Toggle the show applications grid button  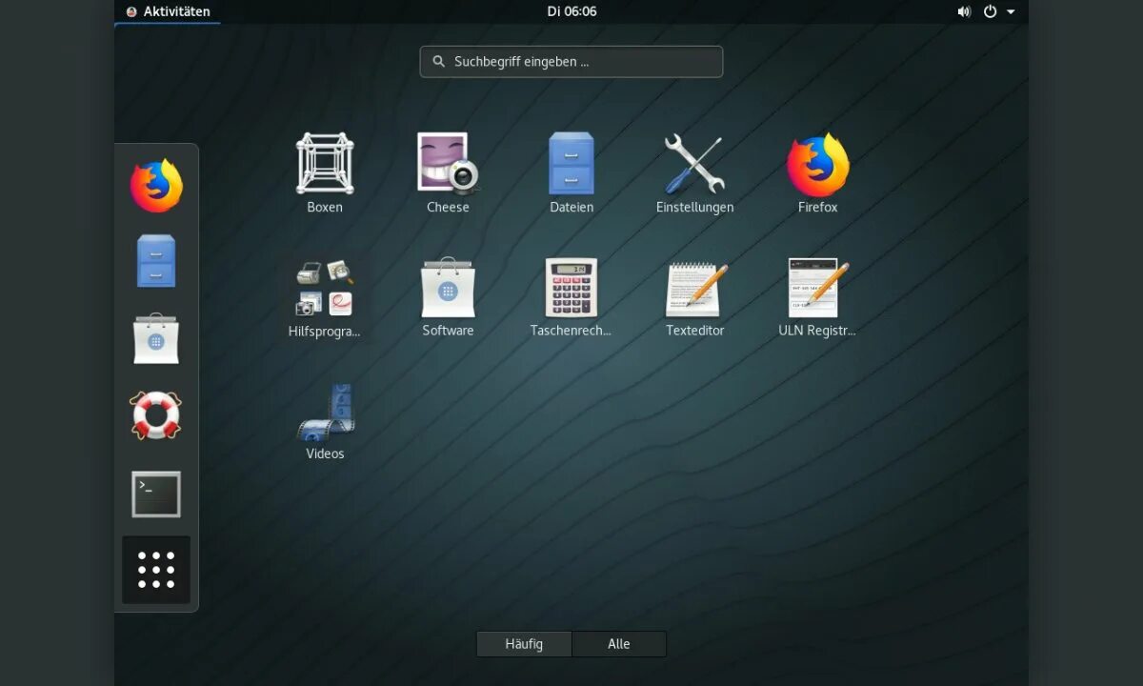tap(156, 570)
